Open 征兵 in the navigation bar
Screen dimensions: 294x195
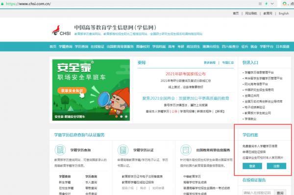(245, 46)
